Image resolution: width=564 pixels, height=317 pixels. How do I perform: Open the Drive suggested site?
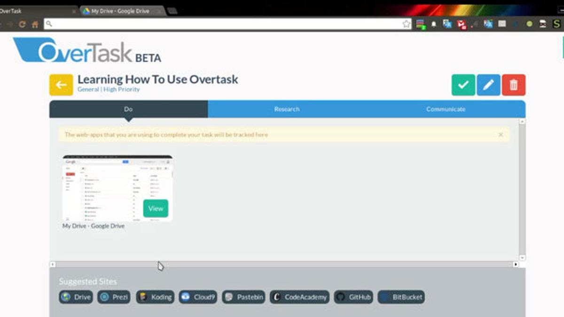point(76,297)
